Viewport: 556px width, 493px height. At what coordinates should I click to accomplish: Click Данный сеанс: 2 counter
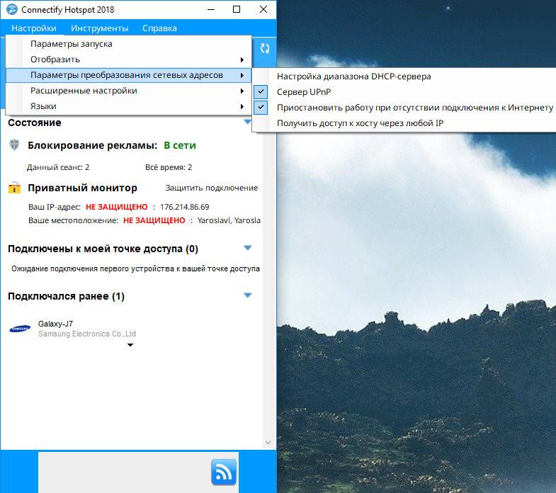58,167
